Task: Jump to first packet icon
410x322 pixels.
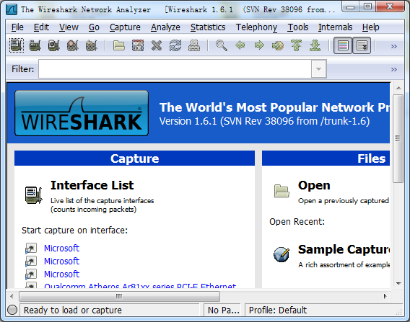Action: point(296,45)
